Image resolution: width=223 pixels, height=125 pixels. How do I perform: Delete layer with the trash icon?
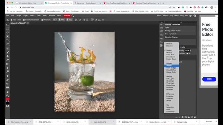tap(195, 117)
